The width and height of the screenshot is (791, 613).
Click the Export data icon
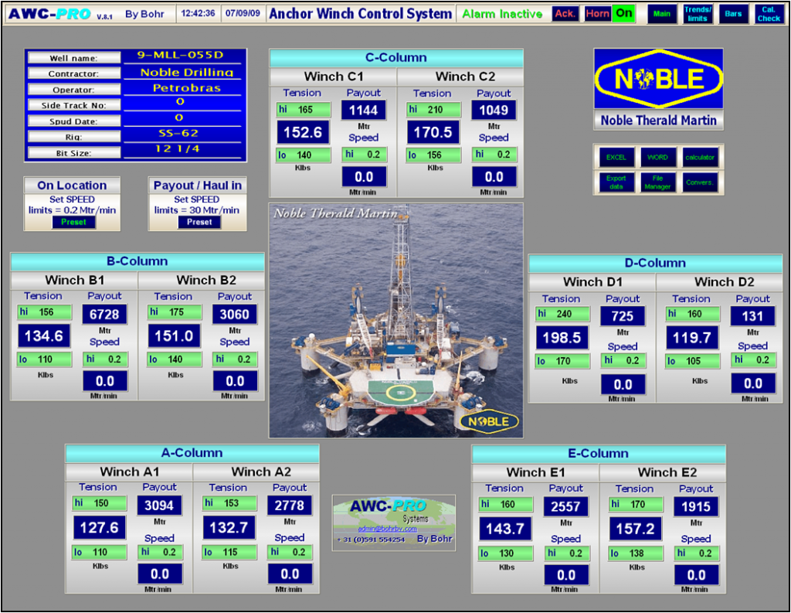(x=616, y=182)
